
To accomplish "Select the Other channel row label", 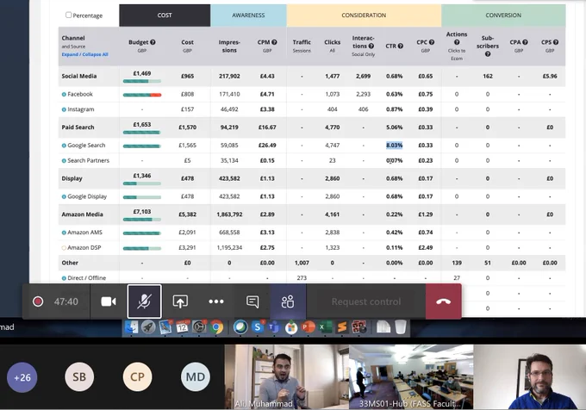I will 70,263.
